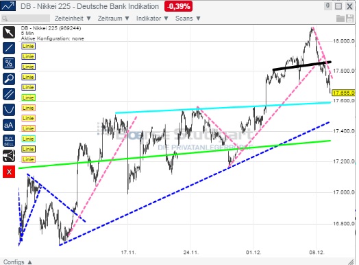The width and height of the screenshot is (359, 265).
Task: Select the cyan resistance line on chart
Action: point(223,108)
